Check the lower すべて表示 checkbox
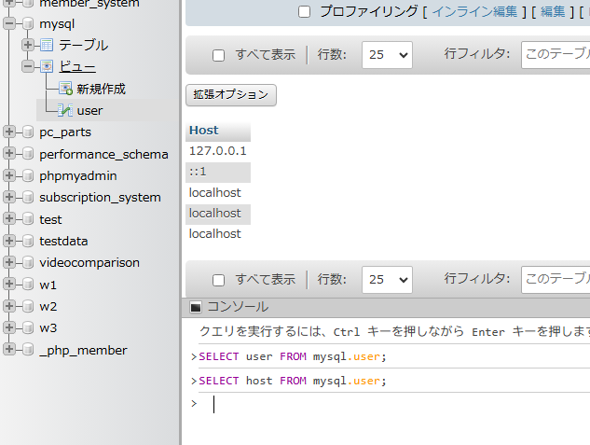The height and width of the screenshot is (445, 590). pos(219,279)
